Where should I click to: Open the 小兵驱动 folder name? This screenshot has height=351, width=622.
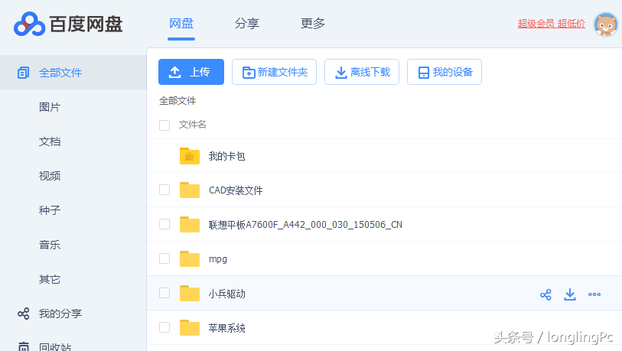click(x=227, y=294)
